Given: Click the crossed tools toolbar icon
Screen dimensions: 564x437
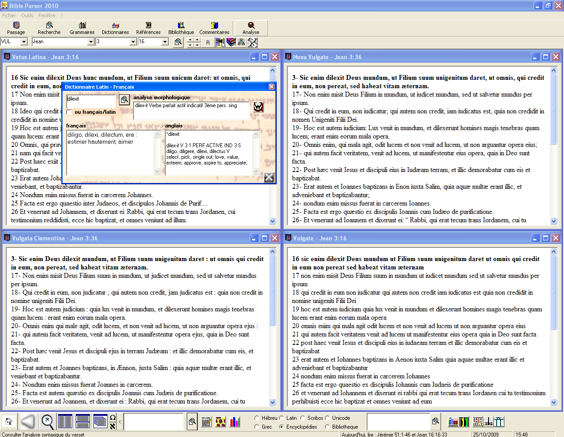Looking at the screenshot, I should point(252,42).
